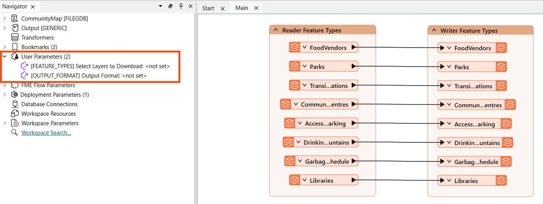Click the CommunityMap FILEGDB reader icon
This screenshot has height=204, width=543.
tap(15, 19)
